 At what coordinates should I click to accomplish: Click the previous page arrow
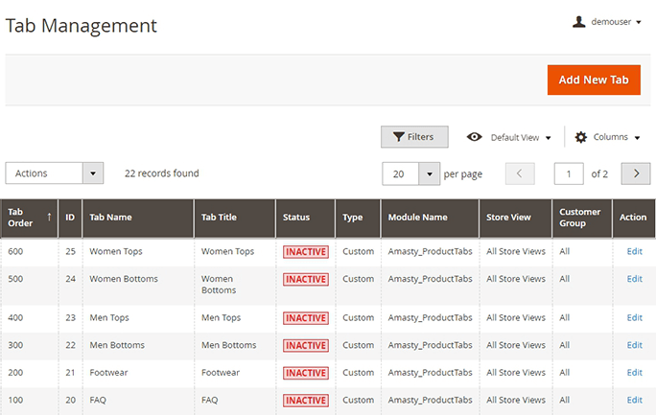(520, 173)
